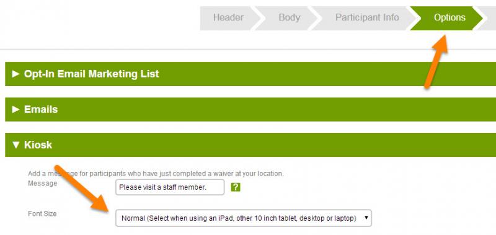Image resolution: width=496 pixels, height=235 pixels.
Task: Expand the Opt-In Email Marketing List triangle
Action: (15, 74)
